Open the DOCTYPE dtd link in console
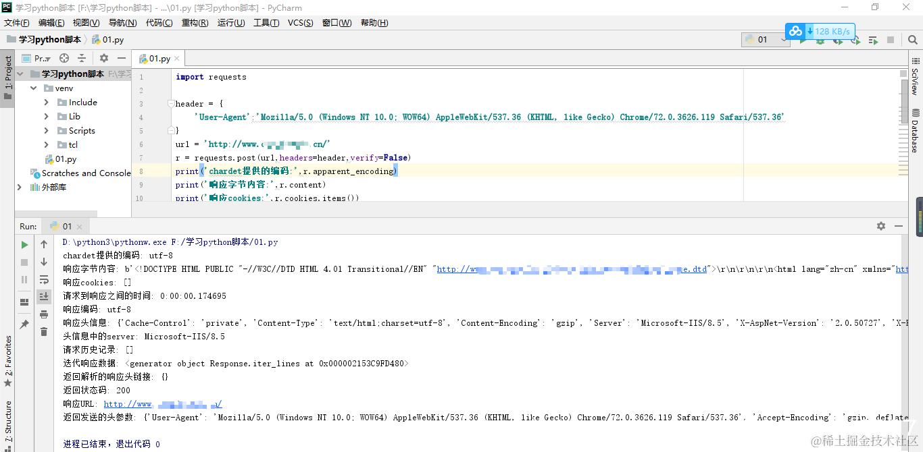Screen dimensions: 923x452 click(572, 269)
